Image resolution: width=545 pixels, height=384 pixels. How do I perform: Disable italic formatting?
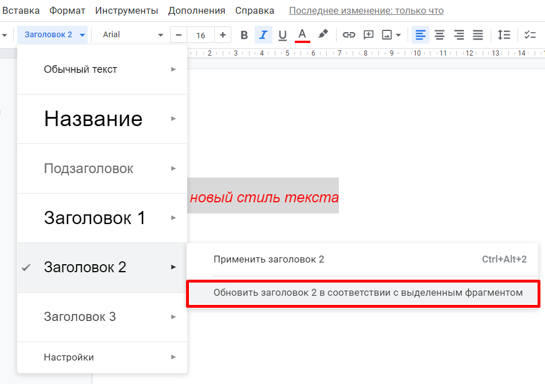click(x=263, y=34)
